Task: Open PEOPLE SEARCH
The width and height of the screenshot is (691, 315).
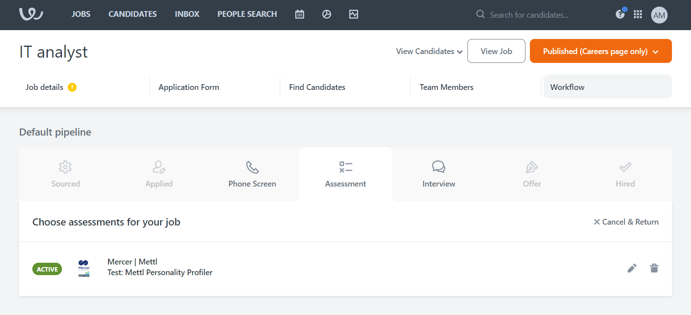Action: click(x=247, y=14)
